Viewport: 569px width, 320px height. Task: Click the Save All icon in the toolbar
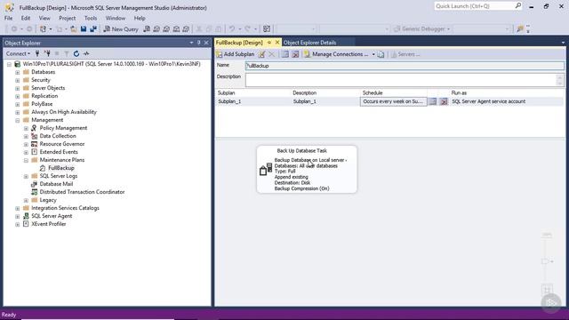[93, 29]
